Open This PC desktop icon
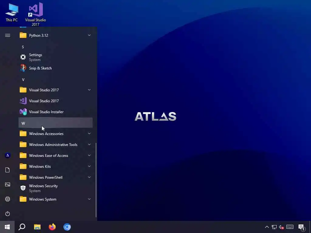The image size is (311, 233). [12, 13]
